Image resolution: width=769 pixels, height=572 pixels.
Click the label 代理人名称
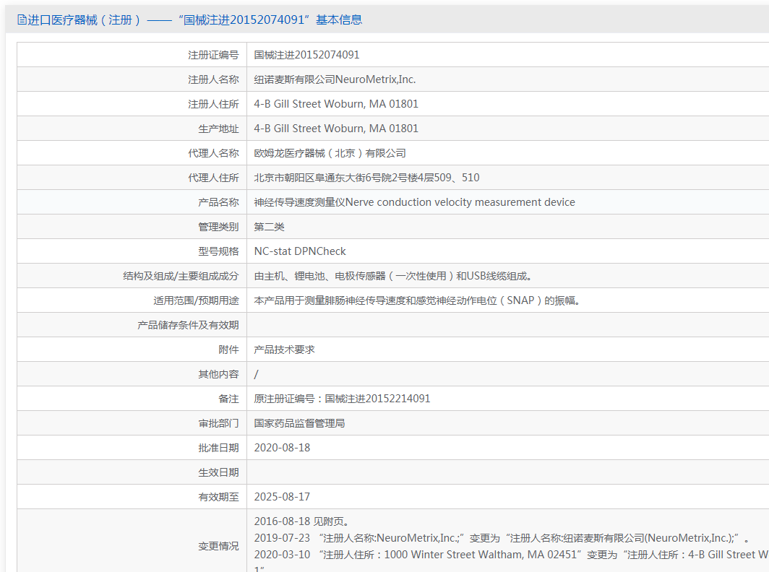(213, 153)
